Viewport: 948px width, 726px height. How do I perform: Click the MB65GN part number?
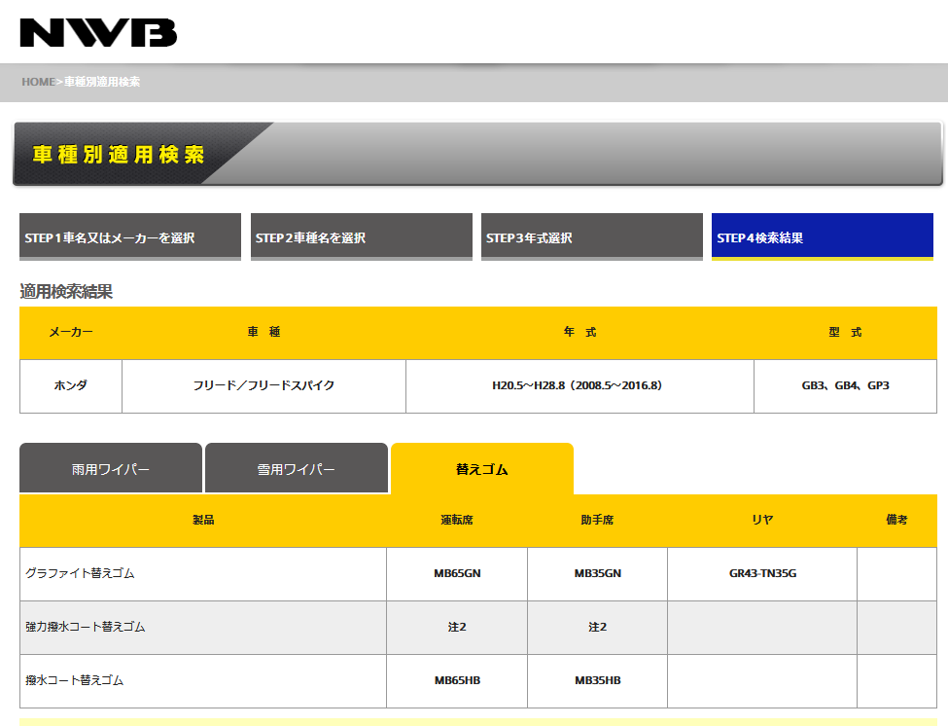(457, 573)
